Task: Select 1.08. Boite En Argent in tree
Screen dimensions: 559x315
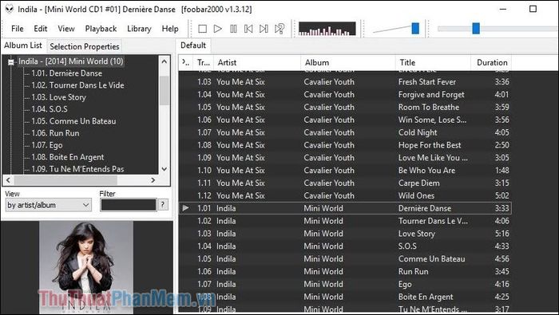Action: [68, 157]
